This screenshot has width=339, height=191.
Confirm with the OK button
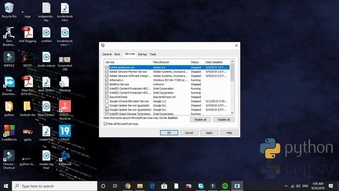(x=169, y=133)
